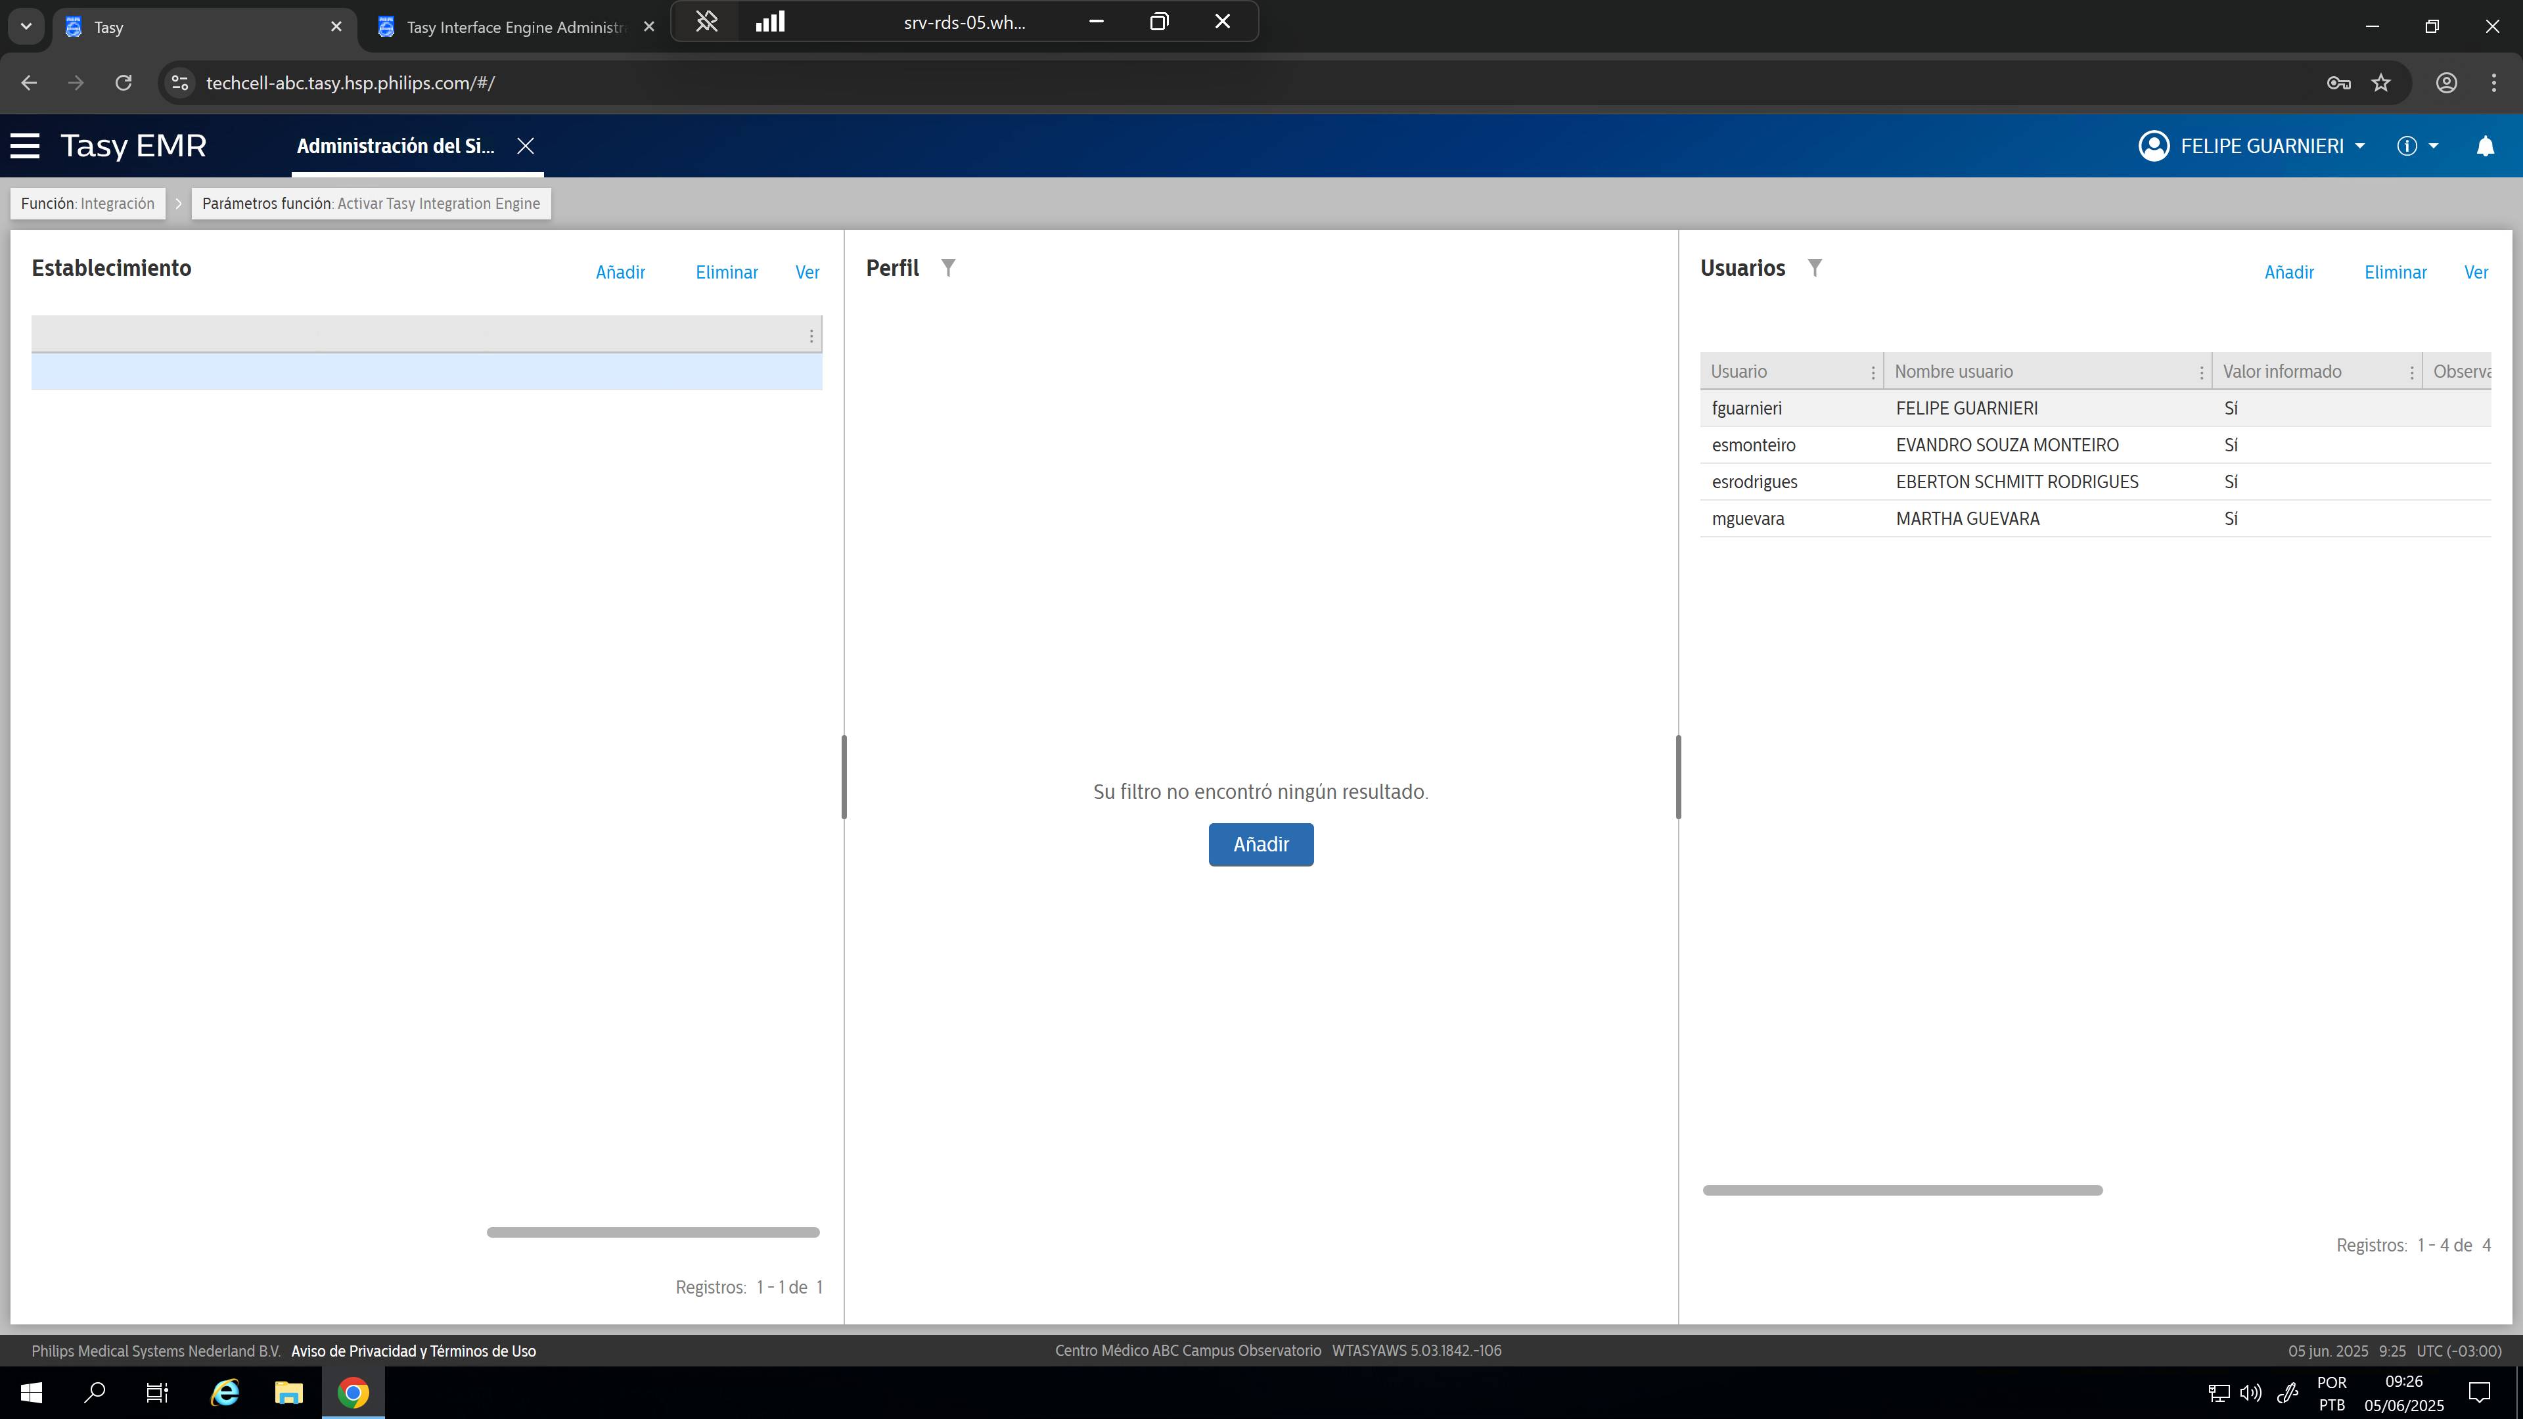Reload the current page

tap(124, 83)
